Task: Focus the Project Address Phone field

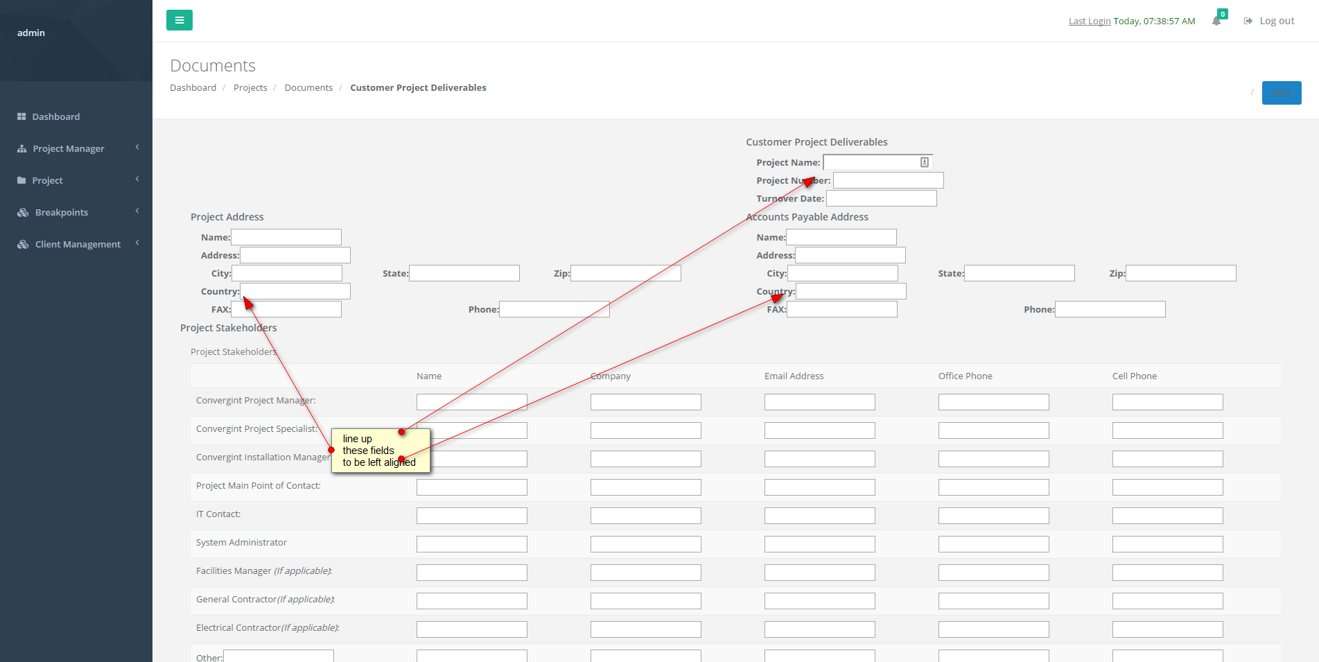Action: click(554, 309)
